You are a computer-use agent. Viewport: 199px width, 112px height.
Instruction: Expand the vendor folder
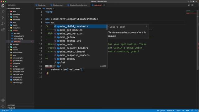(x=15, y=50)
